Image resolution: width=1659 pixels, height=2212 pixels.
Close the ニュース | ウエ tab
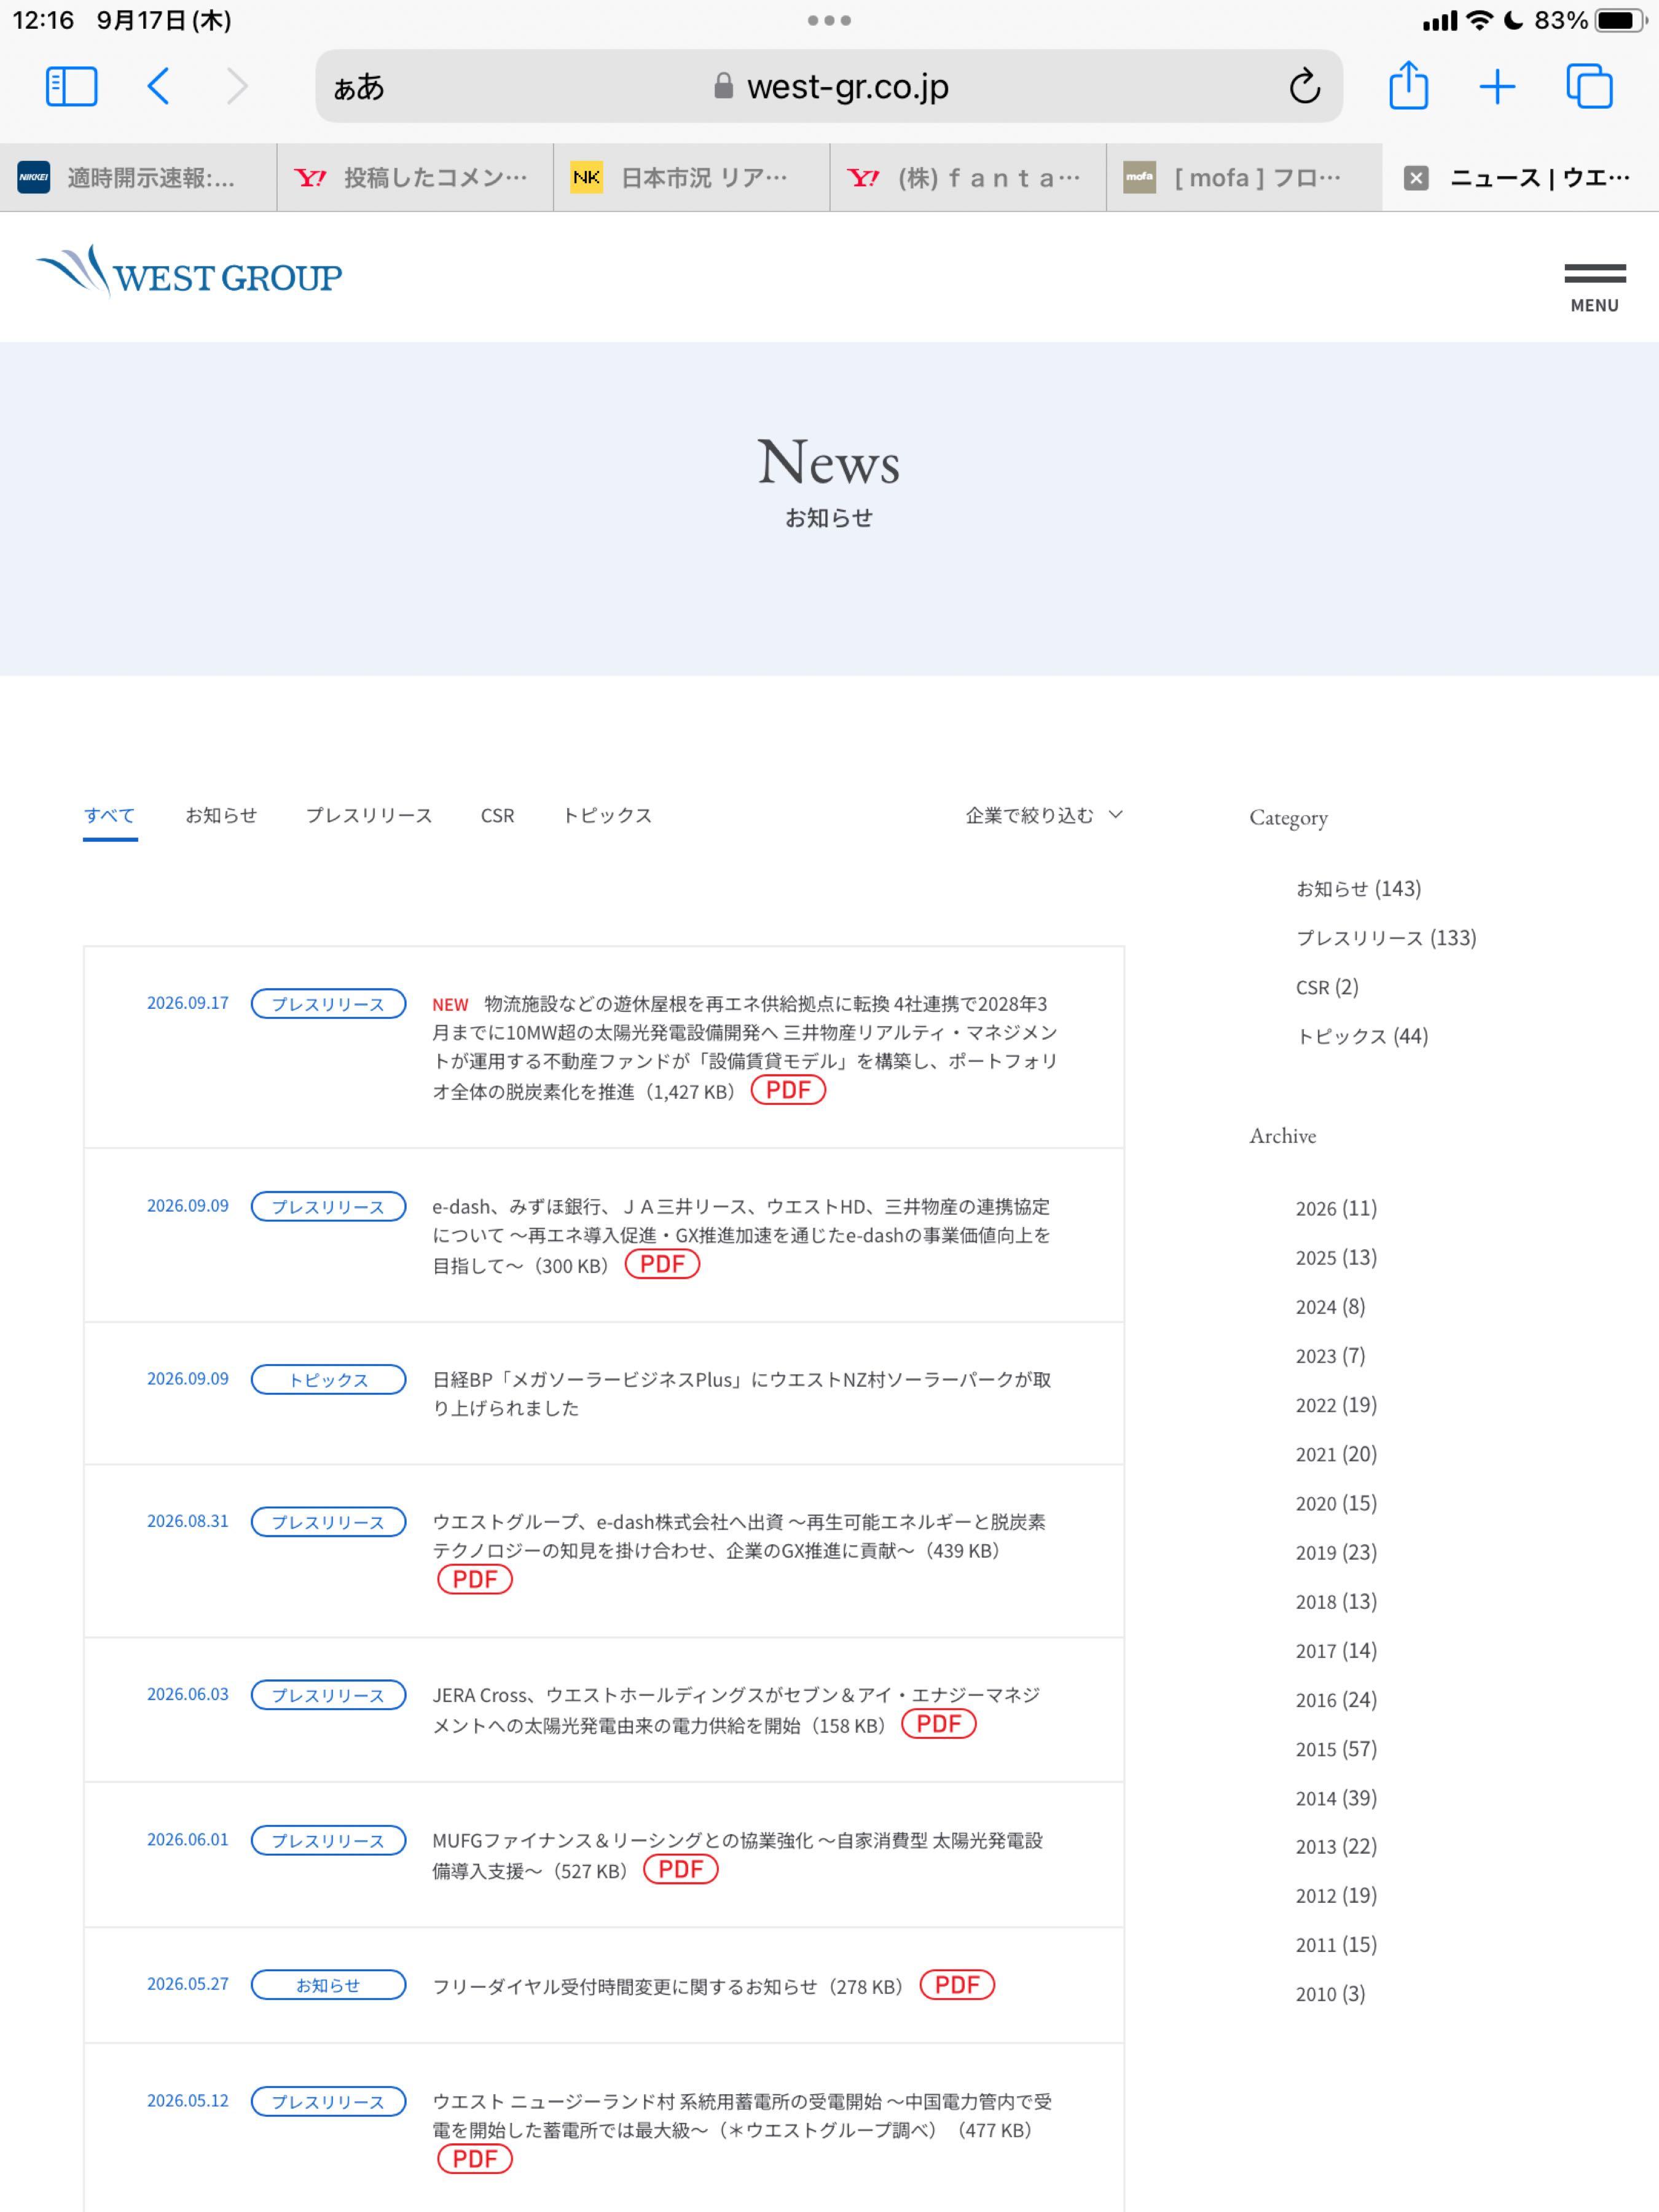pos(1415,178)
